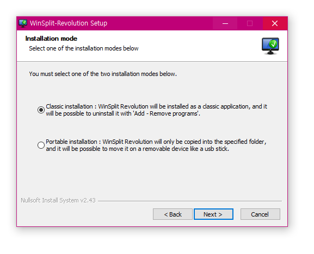Click the separator line beside the Nullsoft label

click(x=190, y=201)
